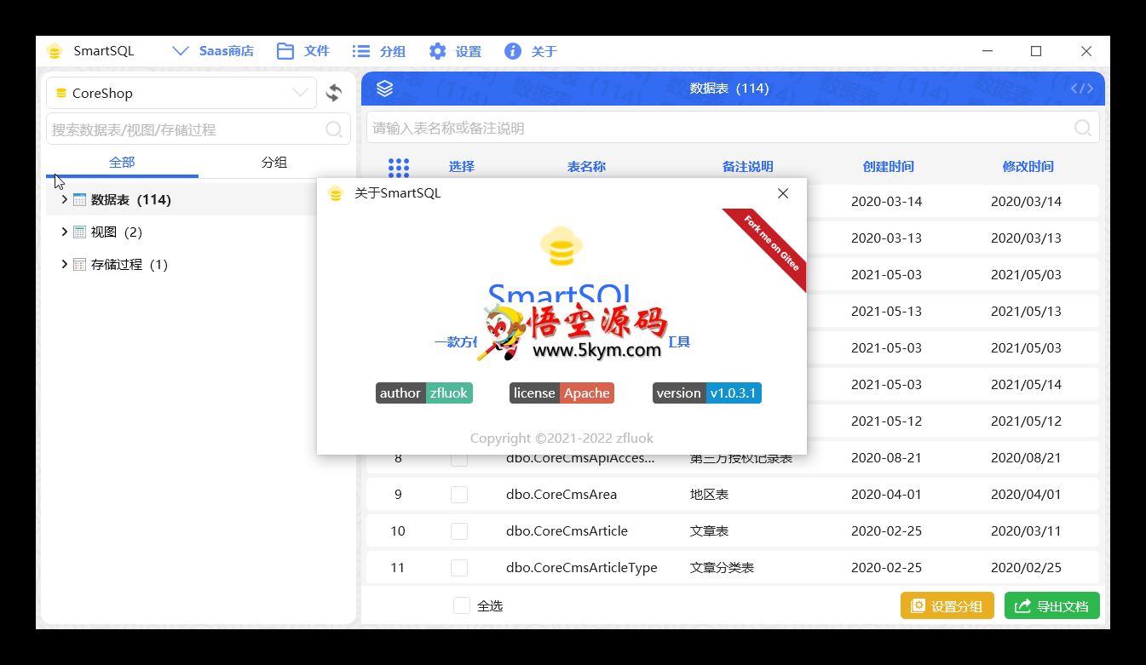Click the search box for 数据表/视图/存储过程
The height and width of the screenshot is (665, 1146).
click(199, 129)
